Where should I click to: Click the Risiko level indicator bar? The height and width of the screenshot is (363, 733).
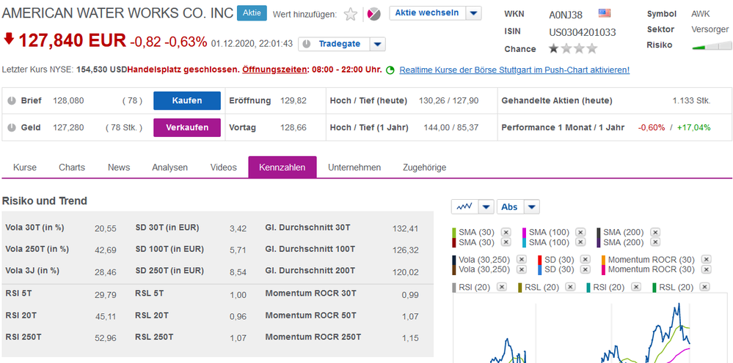[x=711, y=47]
